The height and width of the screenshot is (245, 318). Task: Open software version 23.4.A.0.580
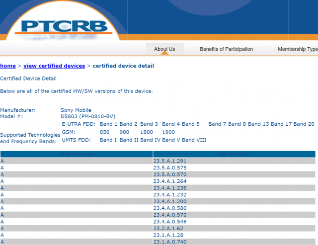coord(170,208)
